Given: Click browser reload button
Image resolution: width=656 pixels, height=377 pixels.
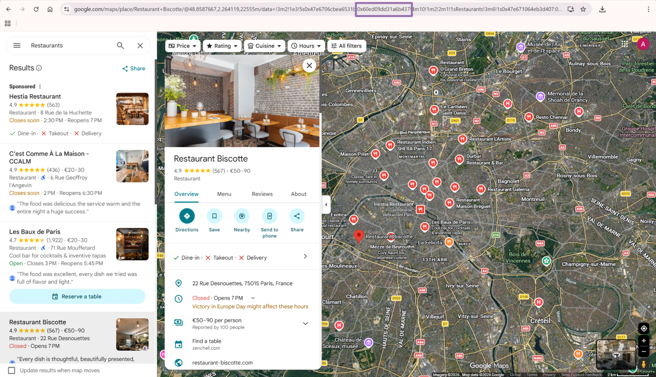Looking at the screenshot, I should click(x=36, y=9).
